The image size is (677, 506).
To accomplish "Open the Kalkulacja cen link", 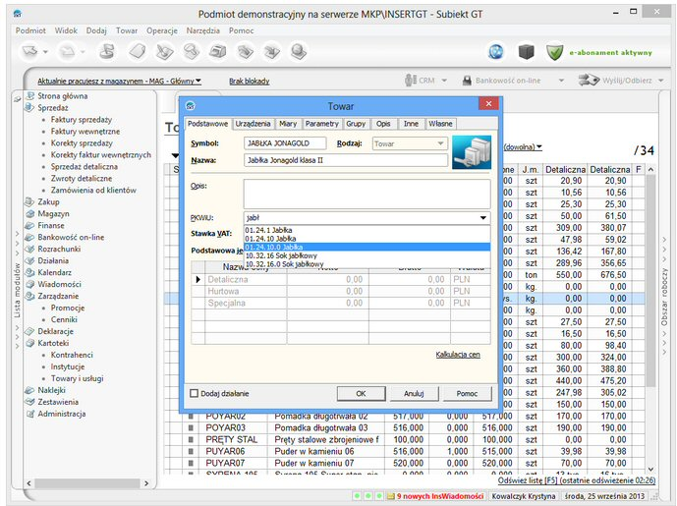I will pos(457,354).
